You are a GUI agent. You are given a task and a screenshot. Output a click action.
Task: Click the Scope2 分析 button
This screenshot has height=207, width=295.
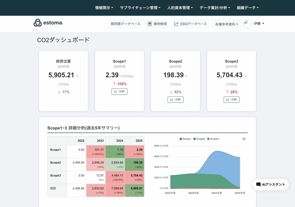(x=175, y=100)
